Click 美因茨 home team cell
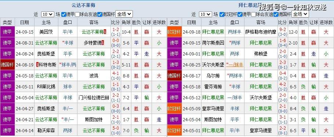334x137 pixels. [46, 32]
